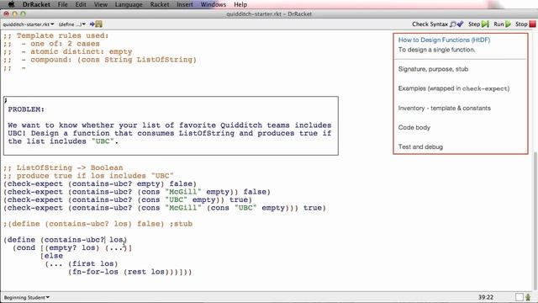Screen dimensions: 538x303
Task: Click 'Inventory - template & constants' recipe step
Action: click(x=445, y=108)
